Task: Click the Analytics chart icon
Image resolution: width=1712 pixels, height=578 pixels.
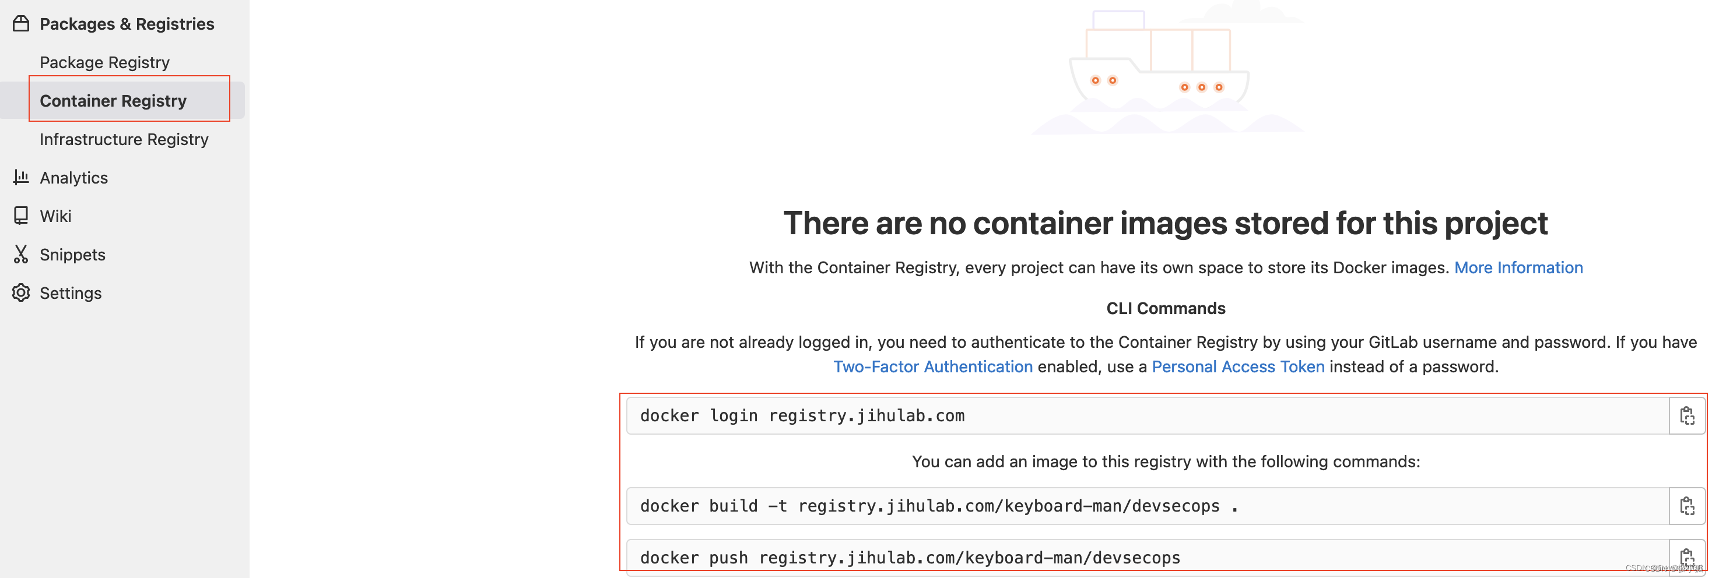Action: point(20,177)
